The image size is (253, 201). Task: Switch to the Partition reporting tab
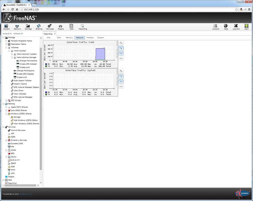pyautogui.click(x=90, y=37)
